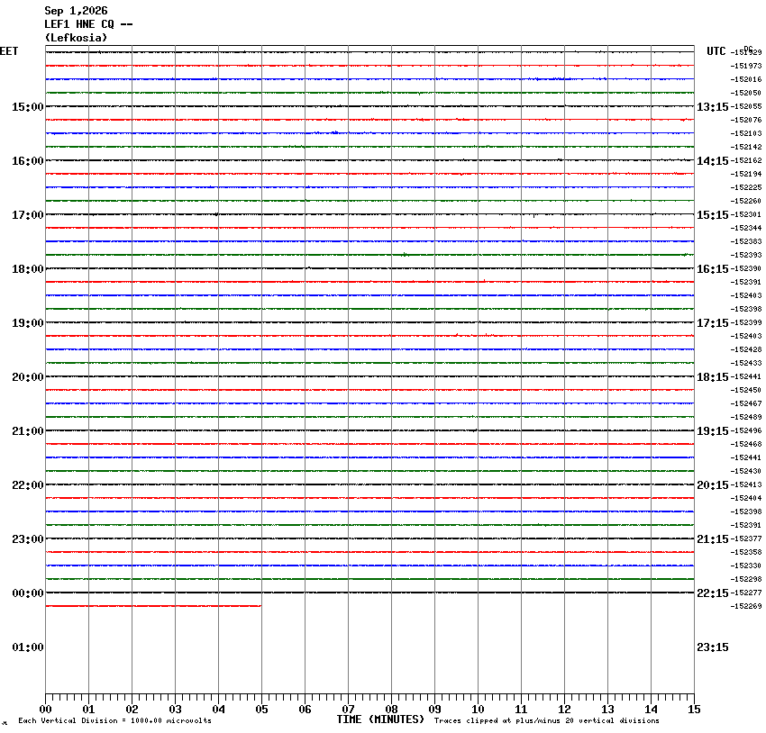Image resolution: width=766 pixels, height=733 pixels.
Task: Click minute 05 on the time axis
Action: point(261,710)
